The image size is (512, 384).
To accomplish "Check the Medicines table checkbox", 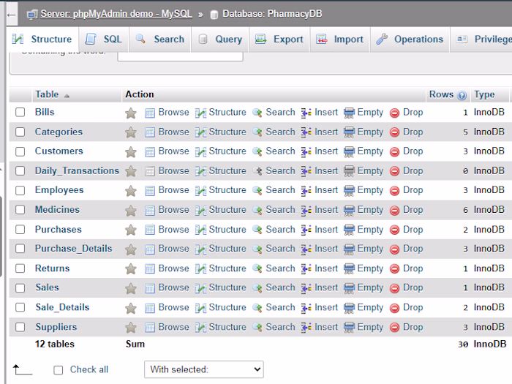I will 20,210.
